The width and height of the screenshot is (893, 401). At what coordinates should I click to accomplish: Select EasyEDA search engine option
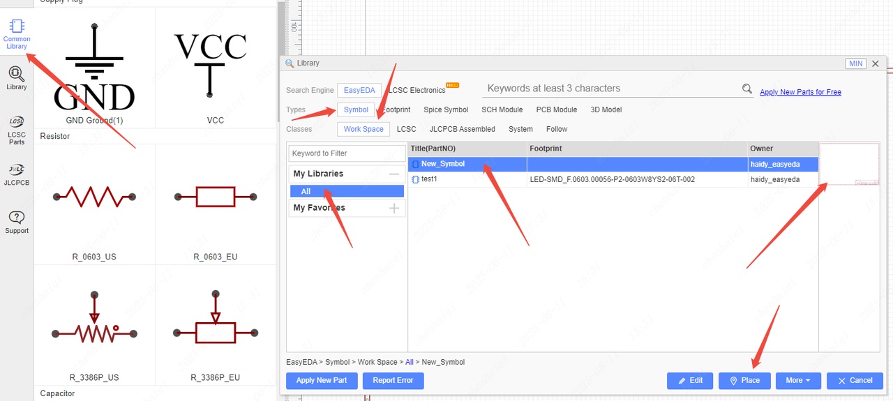(x=359, y=91)
